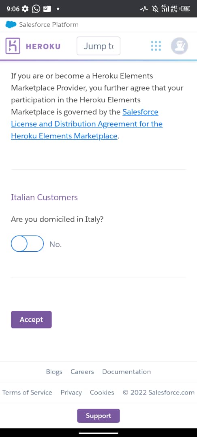Open the Heroku logo home icon
The width and height of the screenshot is (197, 437).
(13, 46)
